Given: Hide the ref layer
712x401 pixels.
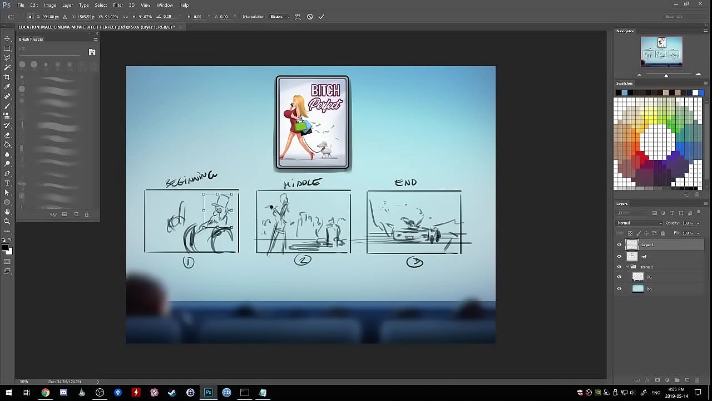Looking at the screenshot, I should 619,257.
